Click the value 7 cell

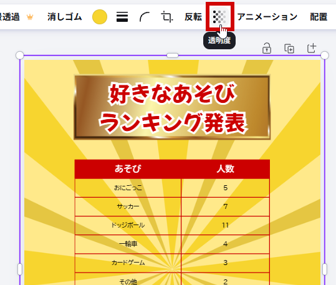click(225, 206)
